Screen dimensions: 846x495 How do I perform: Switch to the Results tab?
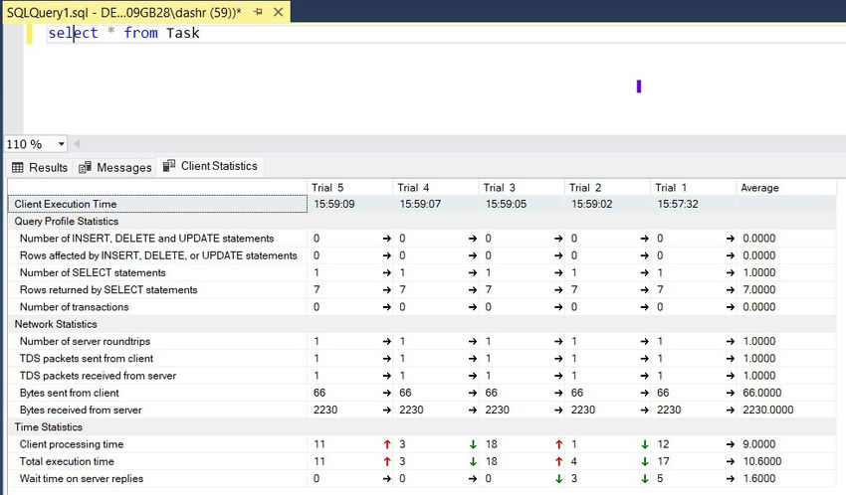click(47, 168)
